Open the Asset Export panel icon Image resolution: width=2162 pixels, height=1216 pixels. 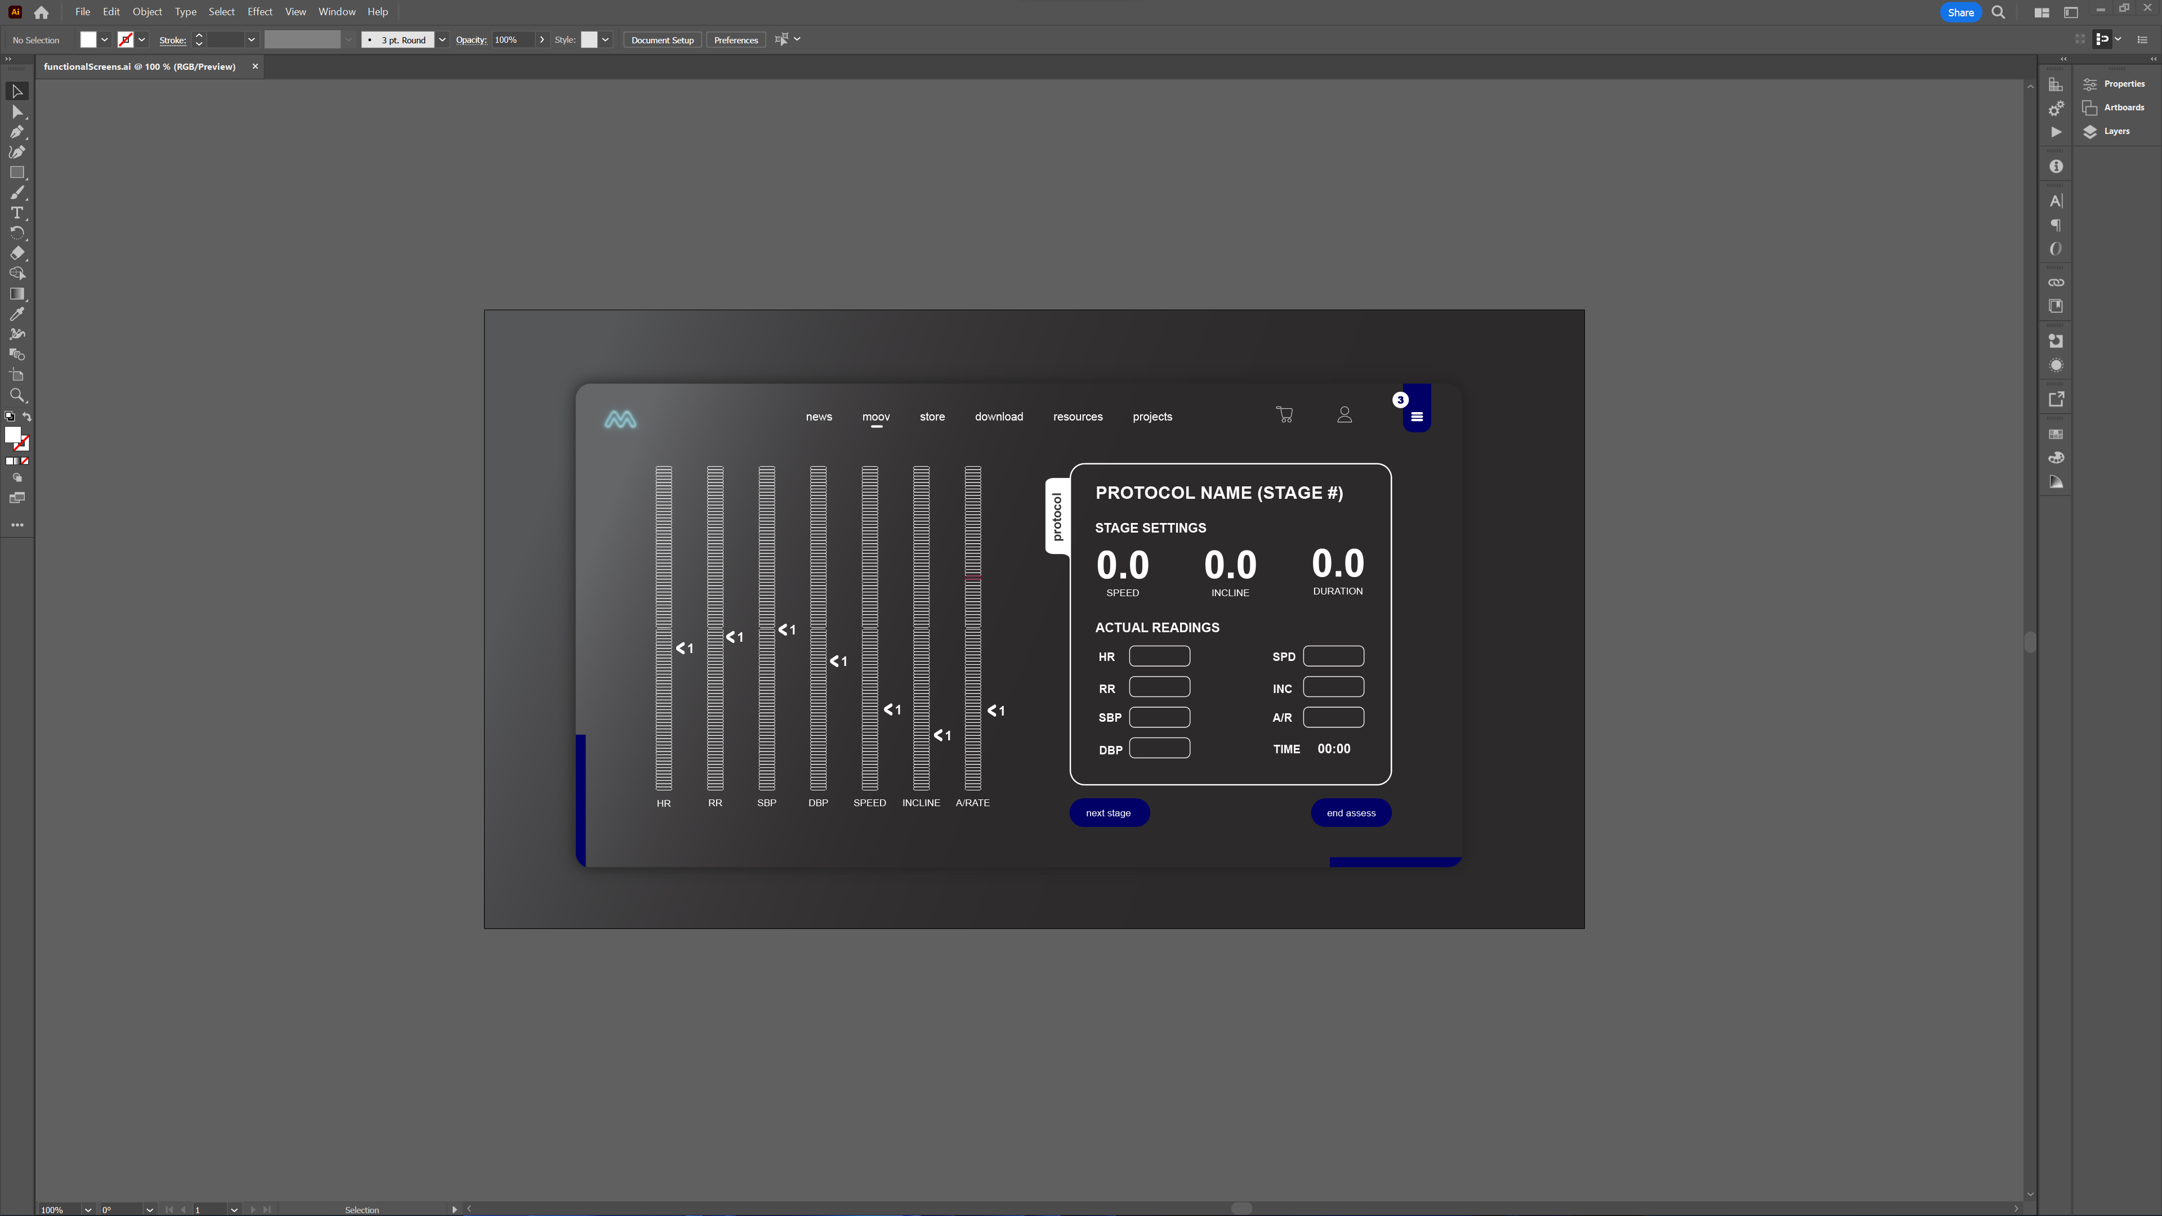pos(2056,400)
